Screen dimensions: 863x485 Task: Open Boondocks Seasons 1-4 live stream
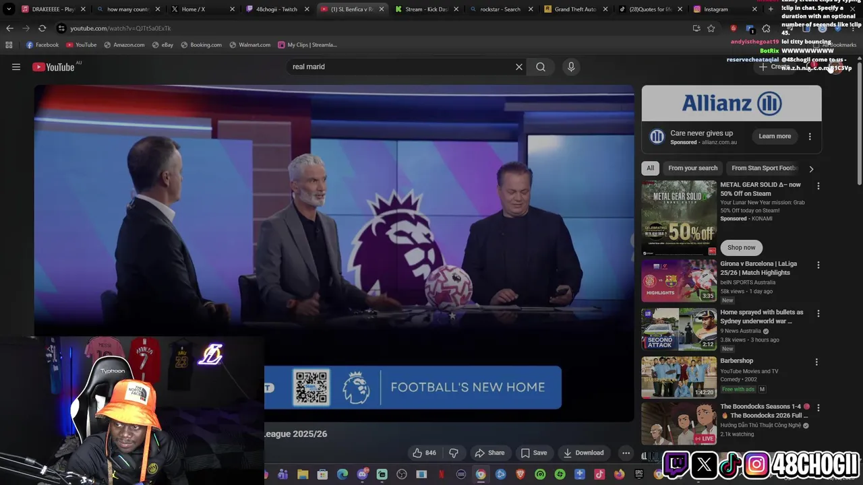tap(679, 424)
